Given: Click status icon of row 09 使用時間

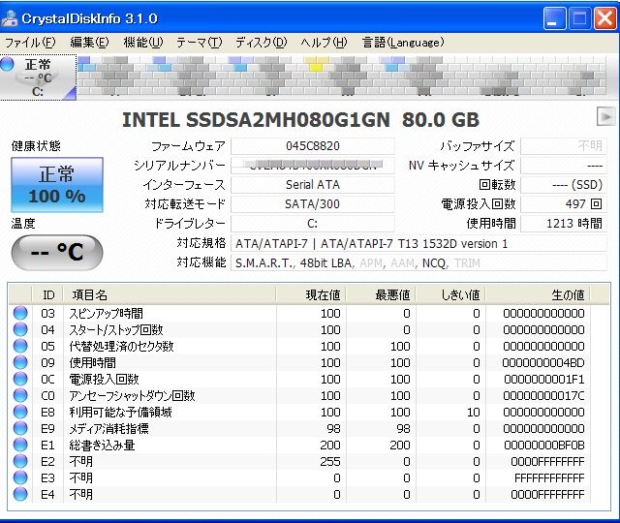Looking at the screenshot, I should [20, 362].
